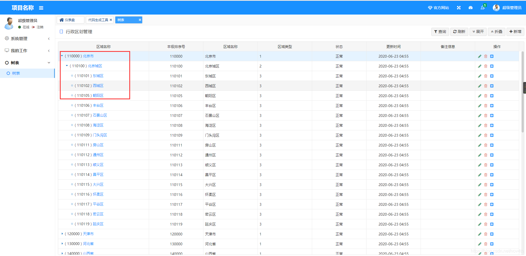Click the 注销 logout link in sidebar
Screen dimensions: 526x256
click(38, 27)
